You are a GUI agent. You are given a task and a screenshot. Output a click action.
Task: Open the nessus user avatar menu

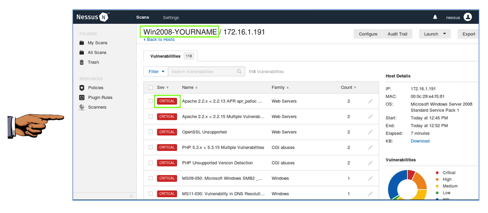coord(468,17)
